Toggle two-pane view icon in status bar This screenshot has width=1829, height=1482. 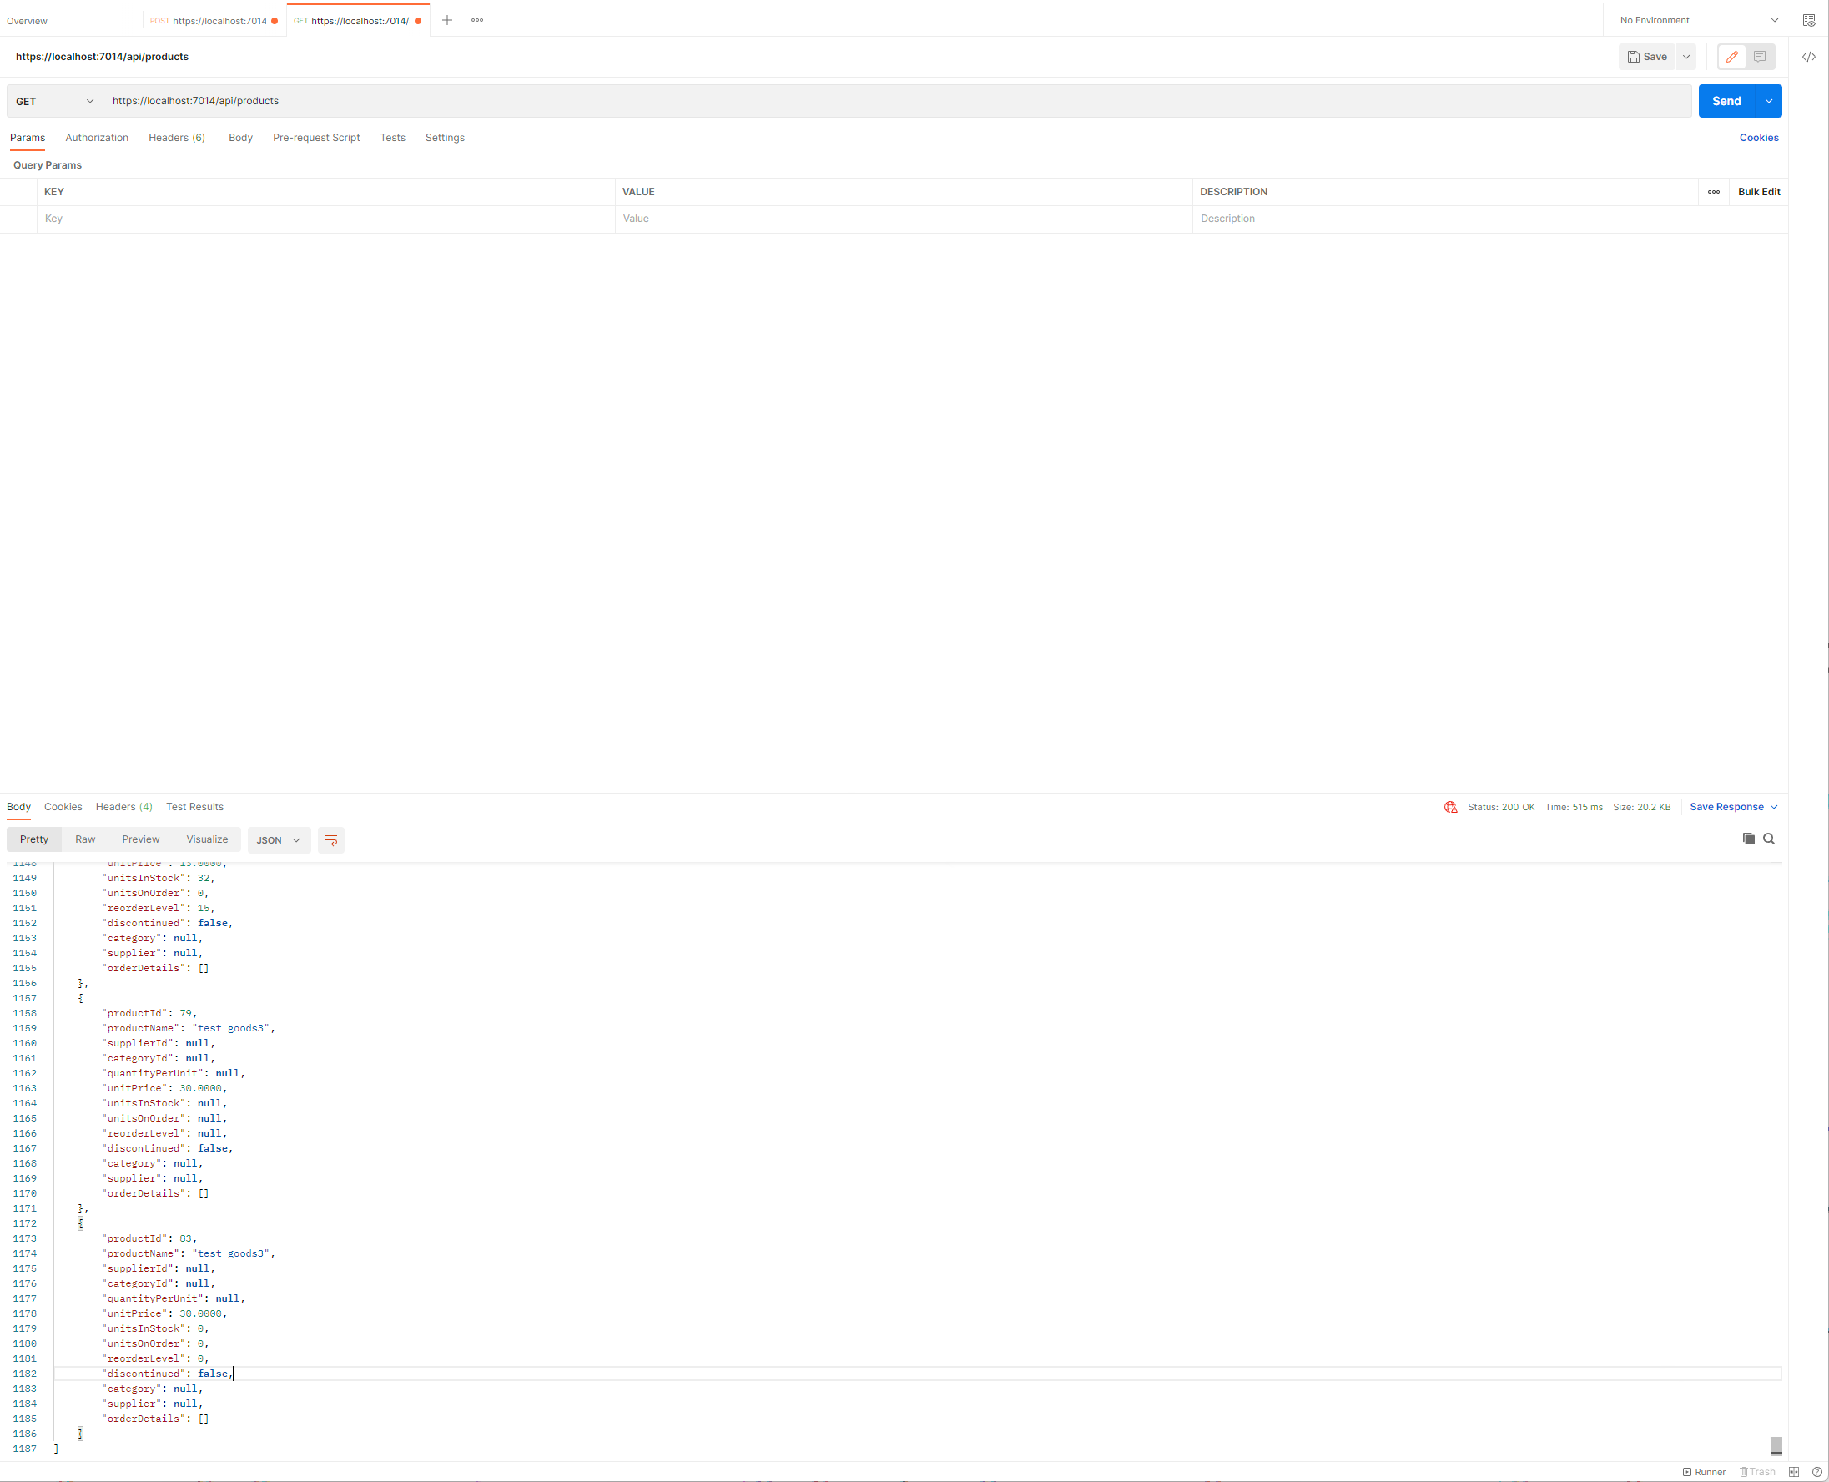[x=1793, y=1472]
